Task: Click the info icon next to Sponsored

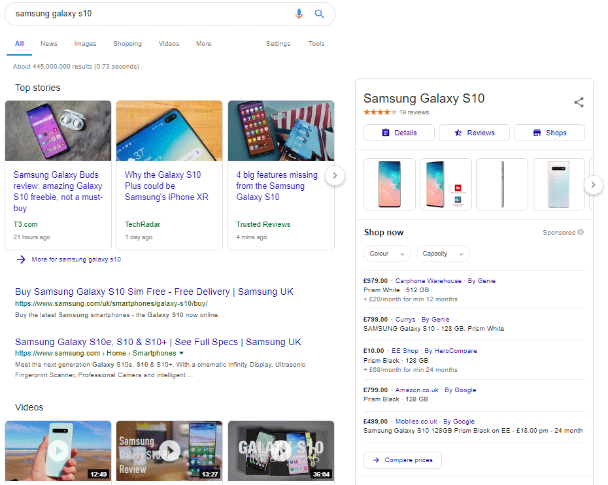Action: tap(581, 232)
